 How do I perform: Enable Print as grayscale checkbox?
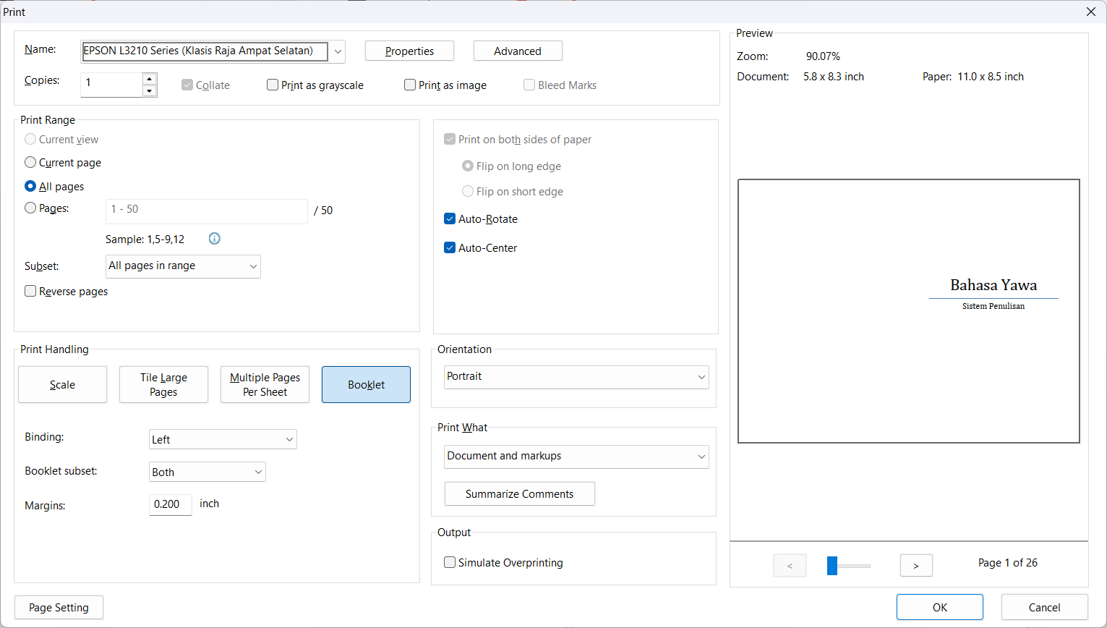(273, 85)
